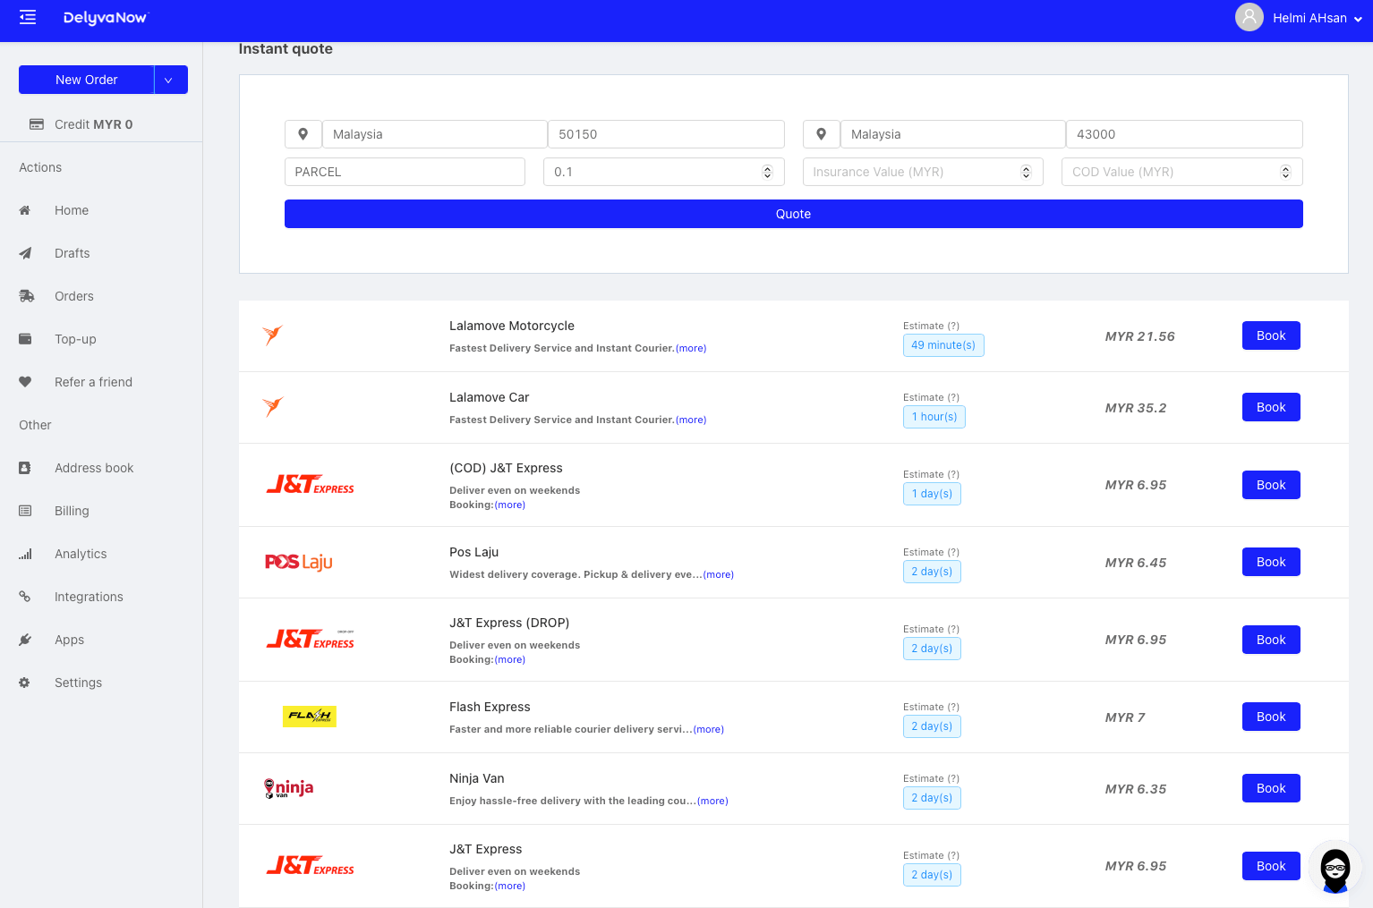
Task: Click the Credit card icon
Action: click(37, 124)
